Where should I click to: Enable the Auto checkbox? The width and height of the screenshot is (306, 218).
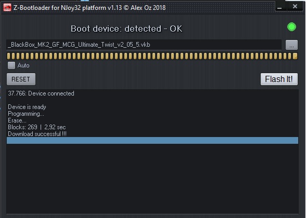pos(11,65)
